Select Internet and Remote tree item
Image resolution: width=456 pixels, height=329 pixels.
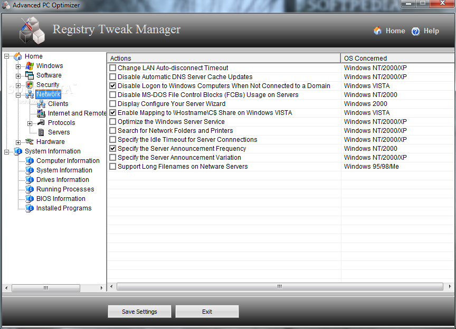(x=77, y=113)
